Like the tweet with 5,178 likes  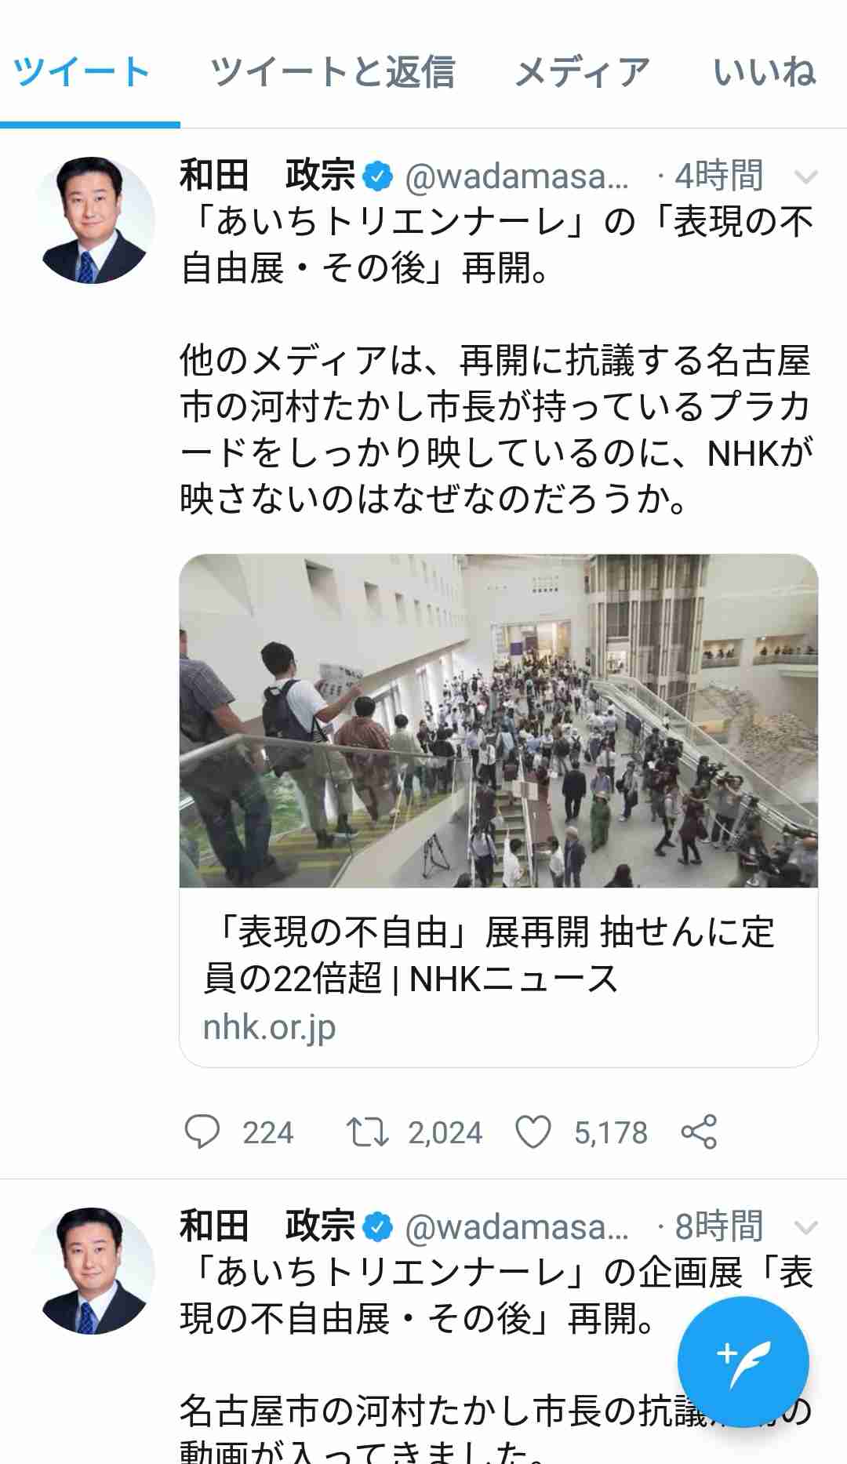(533, 1132)
